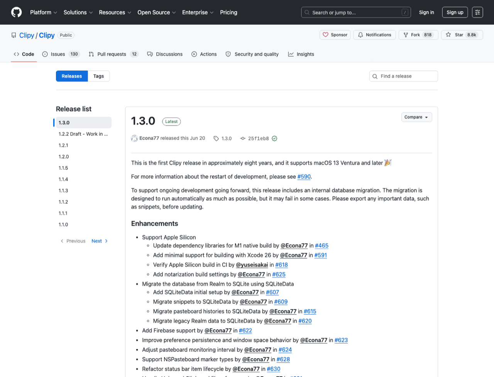The width and height of the screenshot is (494, 377).
Task: Open the Compare dropdown
Action: (x=416, y=117)
